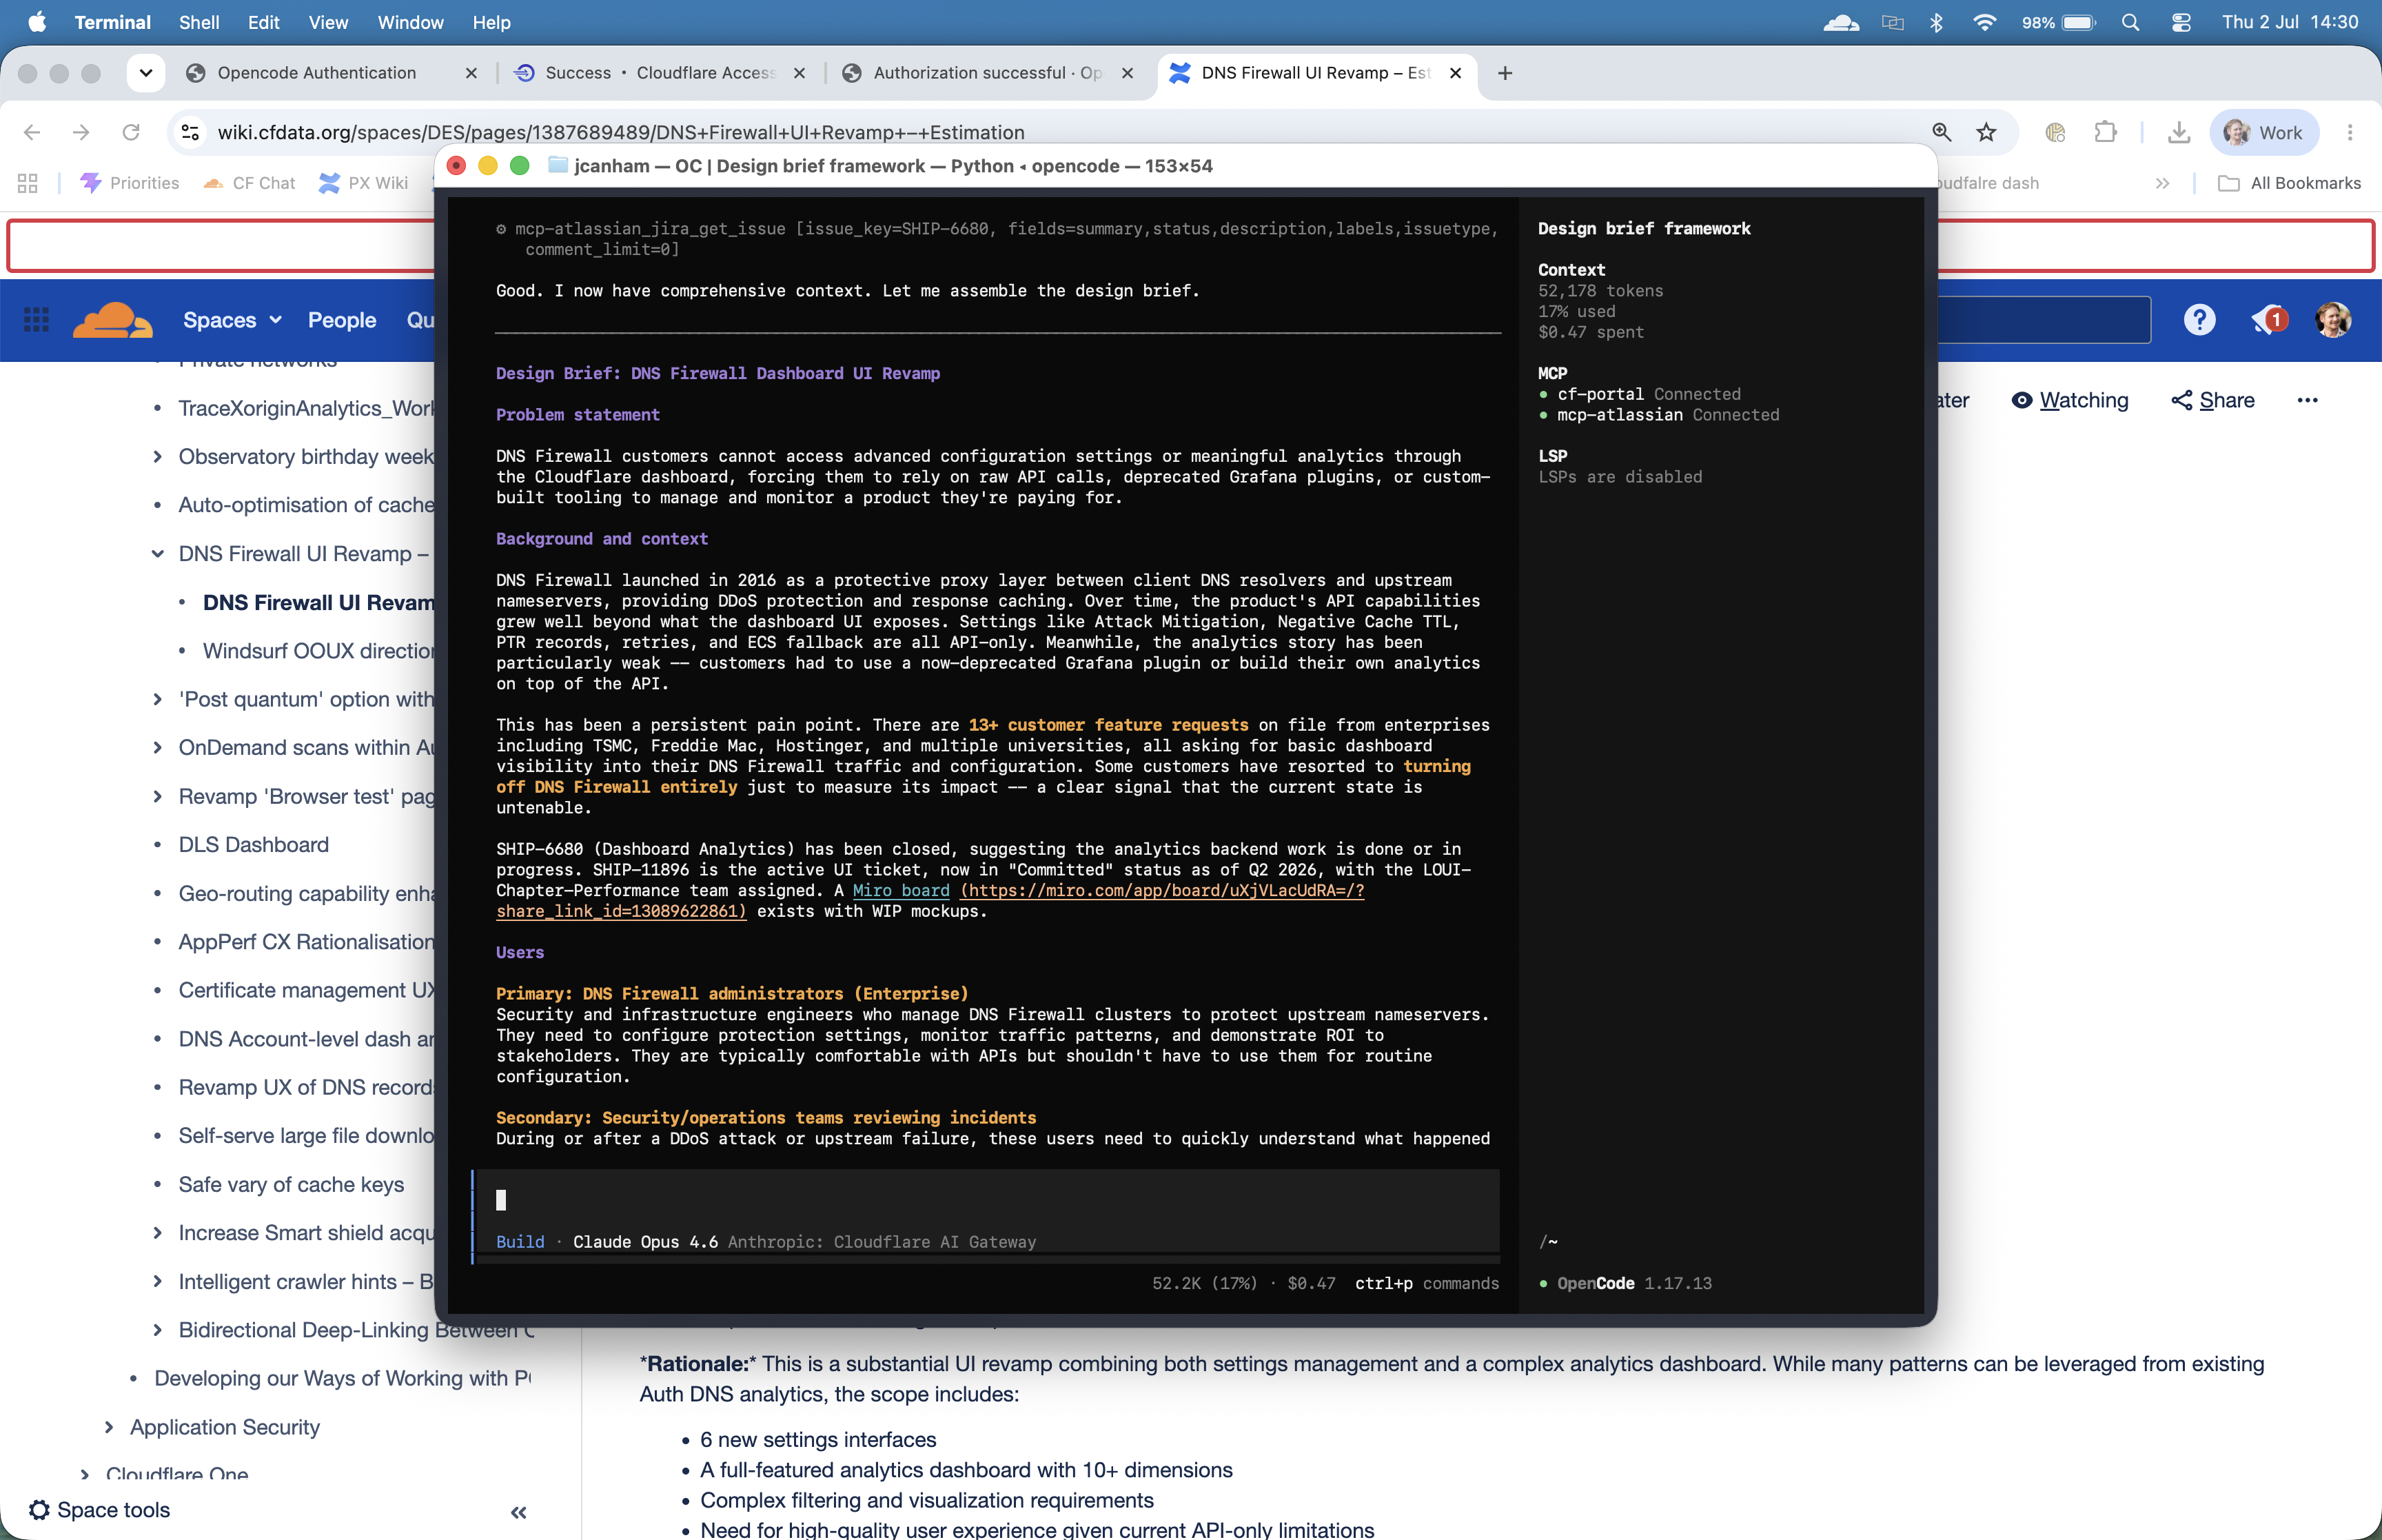Reload the wiki page
This screenshot has width=2382, height=1540.
click(131, 132)
